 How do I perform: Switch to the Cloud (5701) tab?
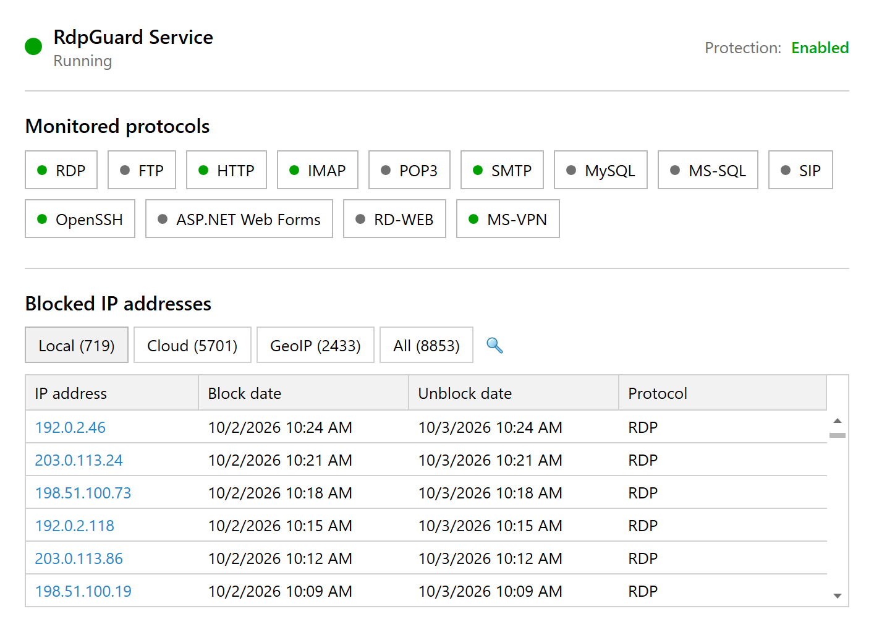click(192, 345)
